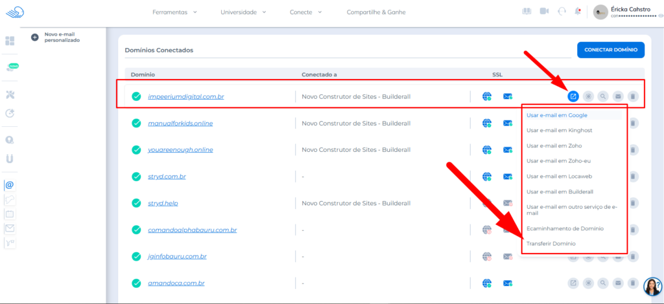664x304 pixels.
Task: Open the manualforkids.online domain link
Action: point(180,124)
